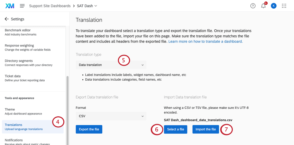
Task: Open Response weighting settings
Action: 19,47
